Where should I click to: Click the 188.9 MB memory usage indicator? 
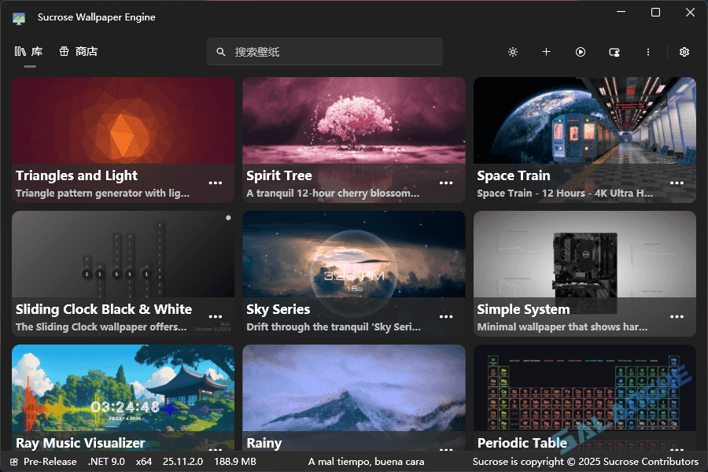pyautogui.click(x=235, y=462)
